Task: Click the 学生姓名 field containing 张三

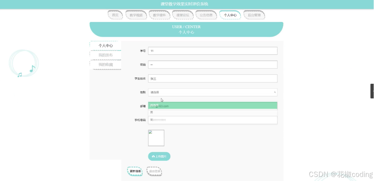Action: 213,78
